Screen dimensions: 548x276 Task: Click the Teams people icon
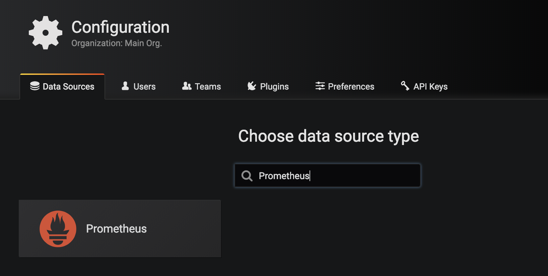coord(187,86)
